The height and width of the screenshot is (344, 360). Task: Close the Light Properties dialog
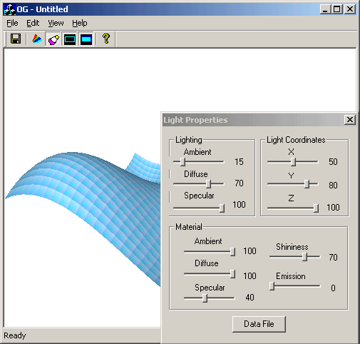(x=350, y=120)
